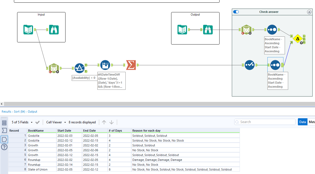The image size is (315, 174).
Task: Toggle the checkmark next to 5 of 5 Fields
Action: tap(37, 122)
